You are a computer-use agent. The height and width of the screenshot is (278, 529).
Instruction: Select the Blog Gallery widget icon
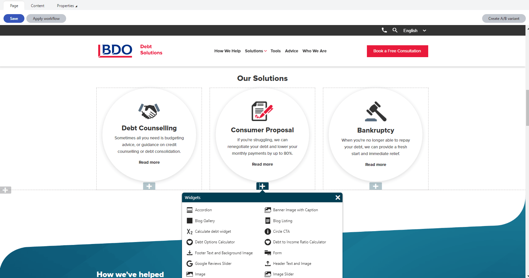(x=190, y=221)
